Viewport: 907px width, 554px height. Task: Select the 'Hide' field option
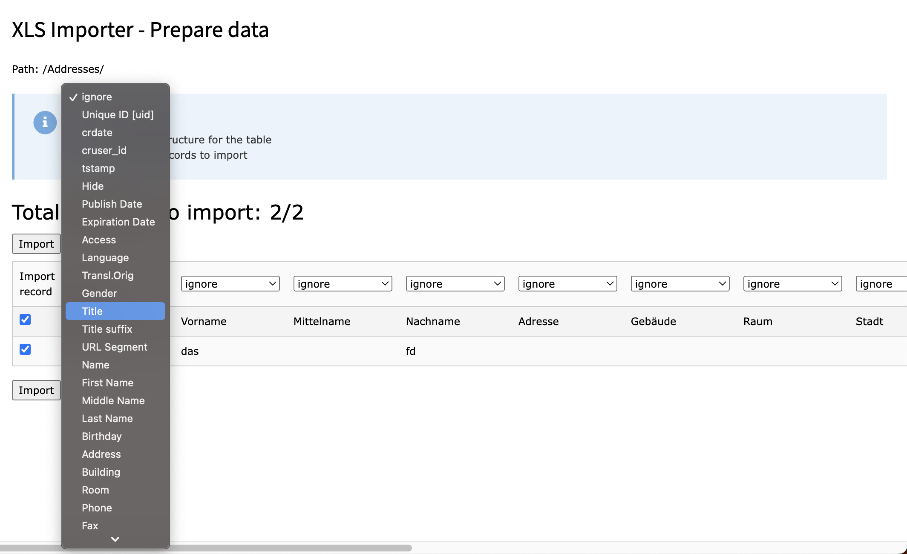[115, 186]
